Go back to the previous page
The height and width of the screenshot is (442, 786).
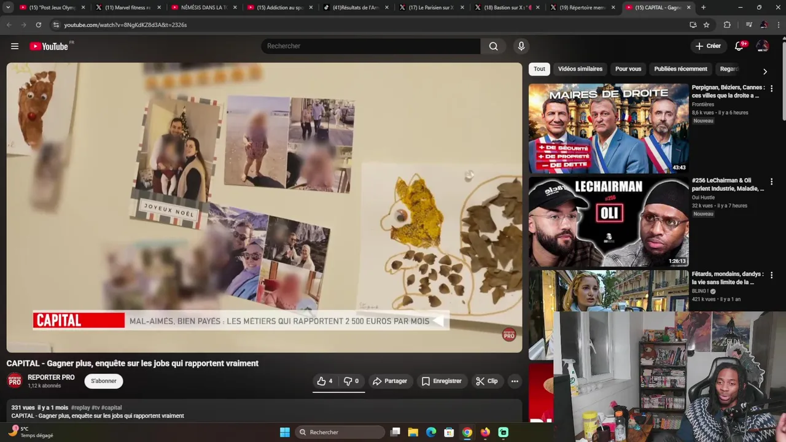pyautogui.click(x=9, y=25)
